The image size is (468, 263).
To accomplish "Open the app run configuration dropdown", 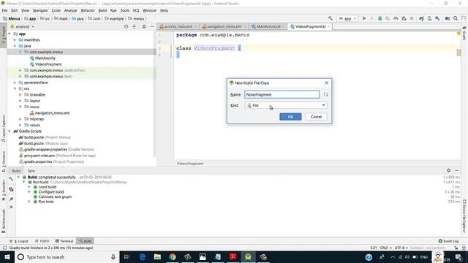I will 347,18.
